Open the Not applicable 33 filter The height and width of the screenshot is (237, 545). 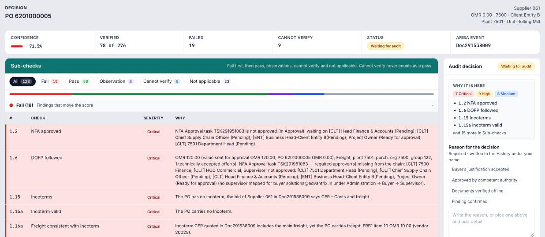(210, 81)
